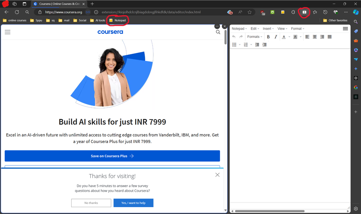This screenshot has height=214, width=361.
Task: Click the hamburger icon in Notepad pane
Action: pyautogui.click(x=345, y=29)
